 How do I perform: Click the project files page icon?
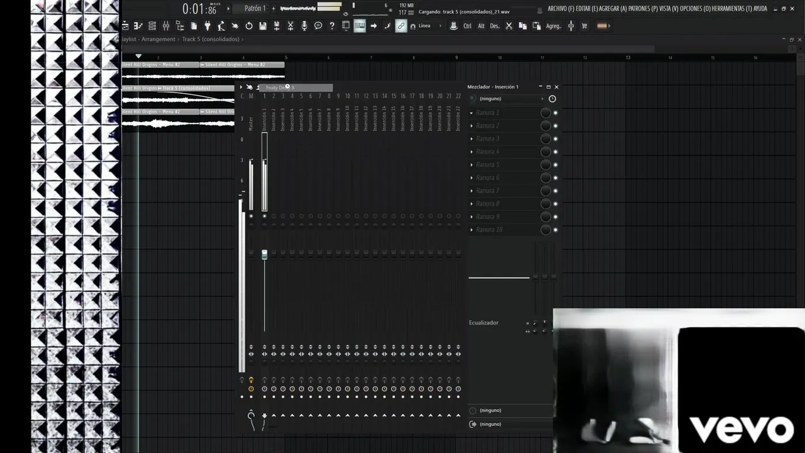click(x=194, y=26)
